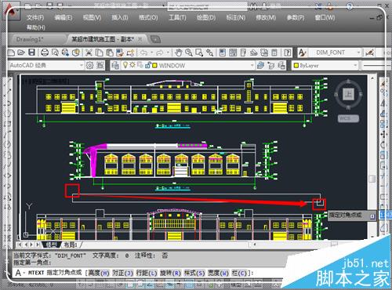Expand the ByLayer color dropdown
This screenshot has height=290, width=392.
(x=355, y=65)
